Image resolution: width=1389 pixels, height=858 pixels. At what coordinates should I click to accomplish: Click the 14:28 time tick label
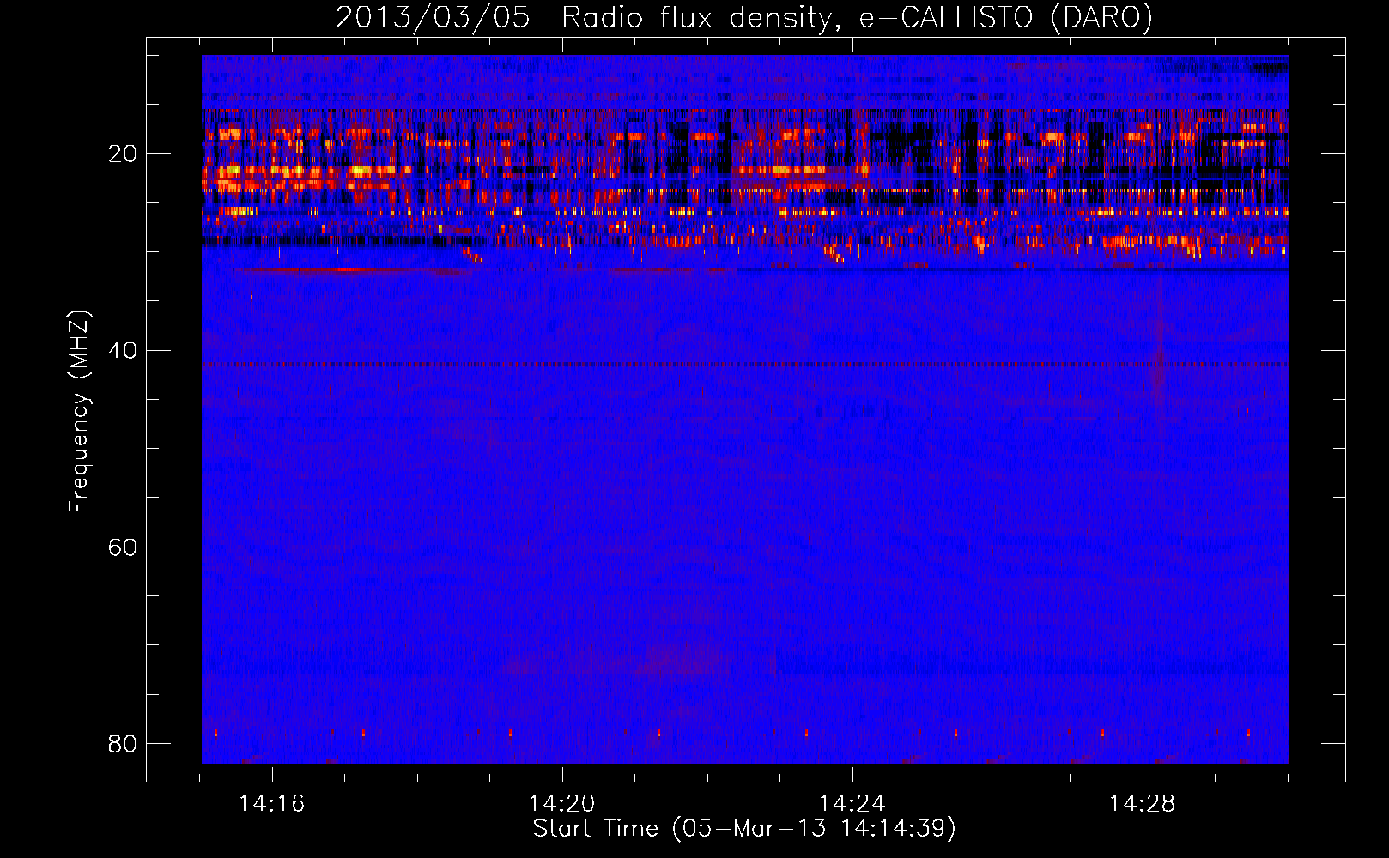click(x=1143, y=804)
